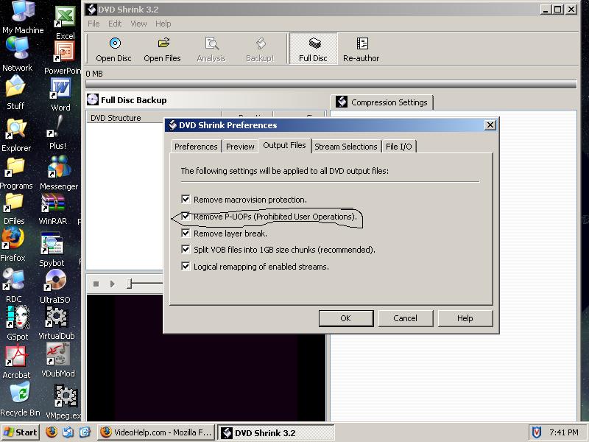589x442 pixels.
Task: Uncheck Remove macrovision protection
Action: [x=186, y=199]
